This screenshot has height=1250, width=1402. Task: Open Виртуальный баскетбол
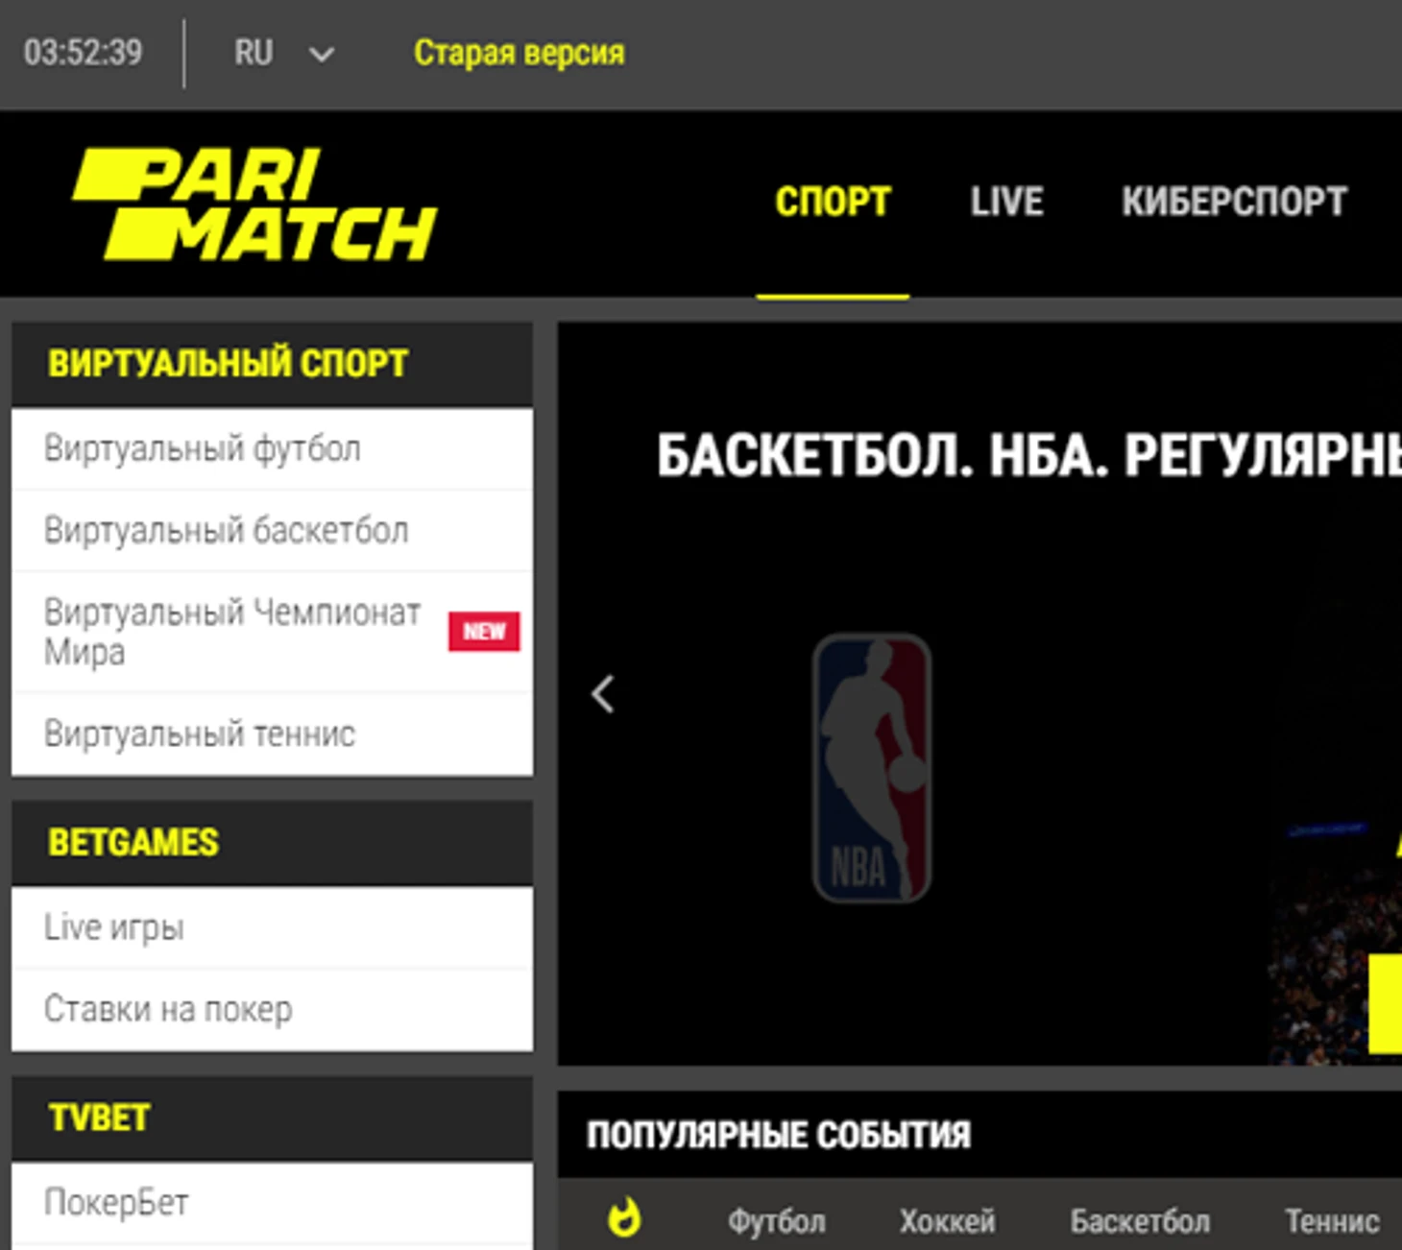tap(273, 531)
